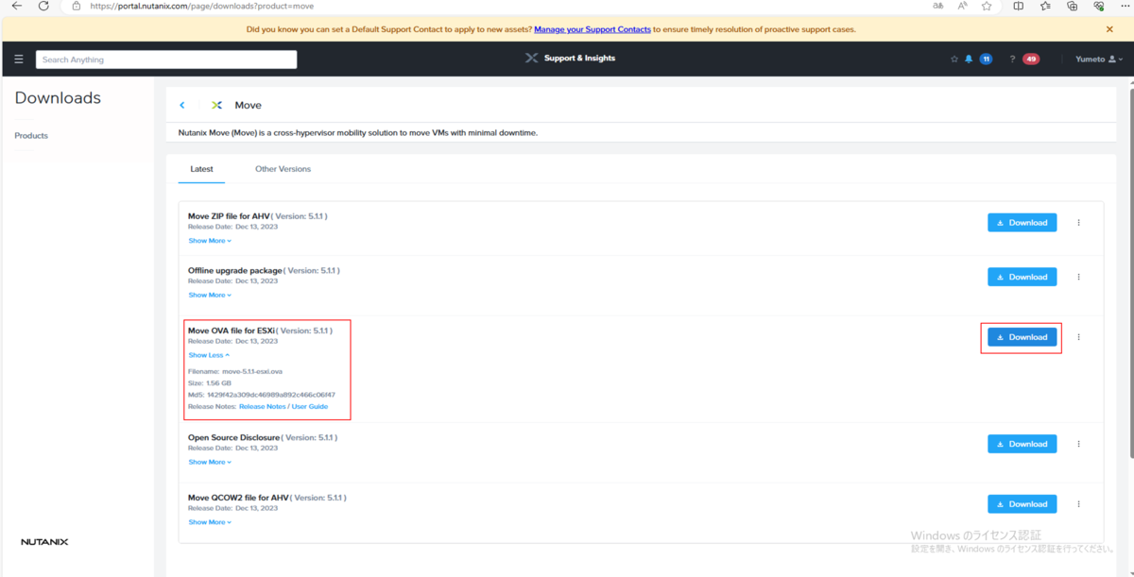Dismiss the yellow support contact banner
Screen dimensions: 1134x577
pyautogui.click(x=1109, y=29)
